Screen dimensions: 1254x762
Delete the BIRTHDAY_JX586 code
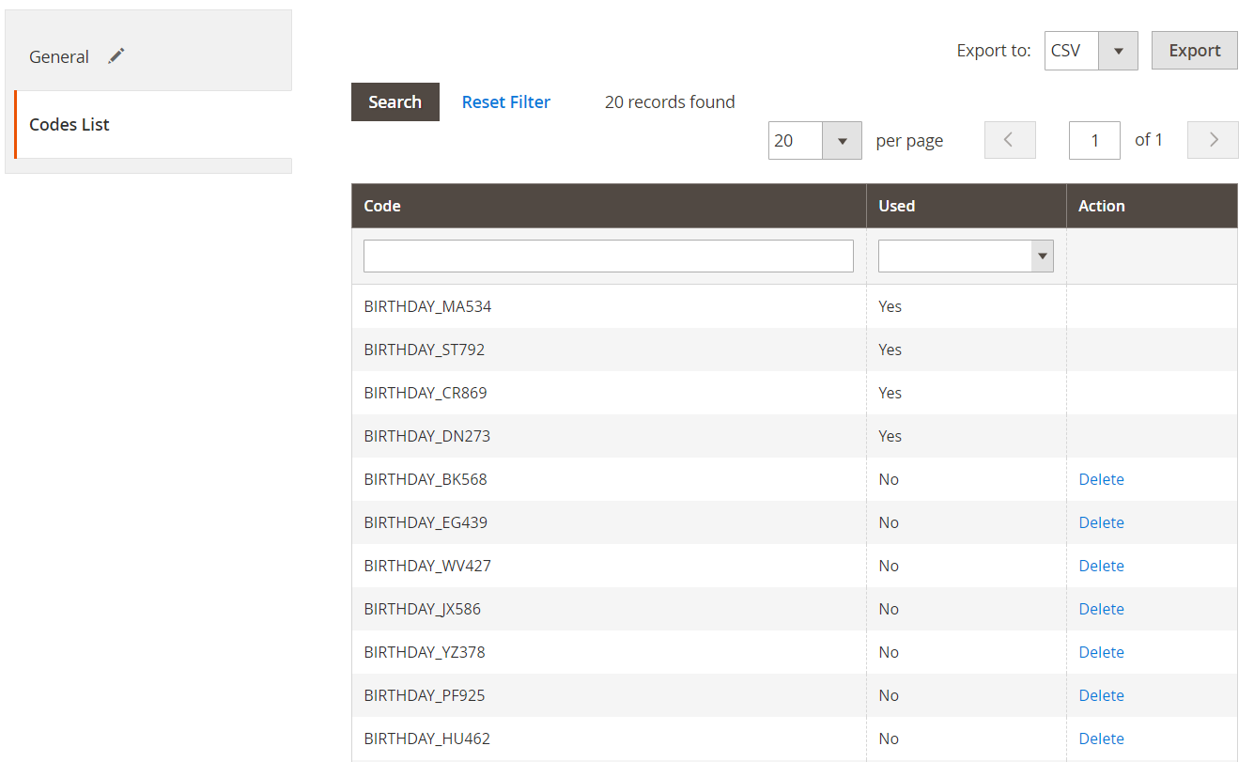[1101, 609]
